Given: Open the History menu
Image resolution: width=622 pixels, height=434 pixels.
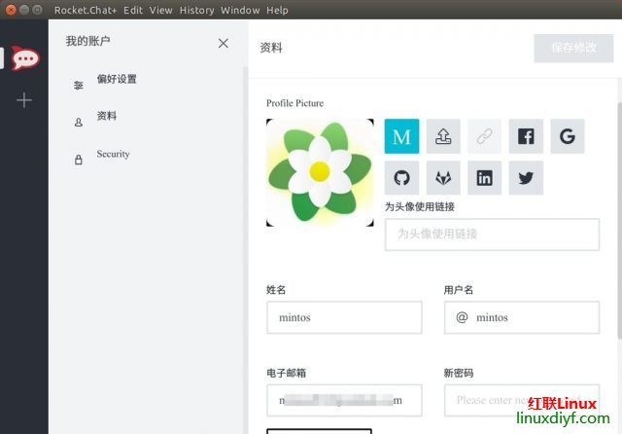Looking at the screenshot, I should coord(196,10).
